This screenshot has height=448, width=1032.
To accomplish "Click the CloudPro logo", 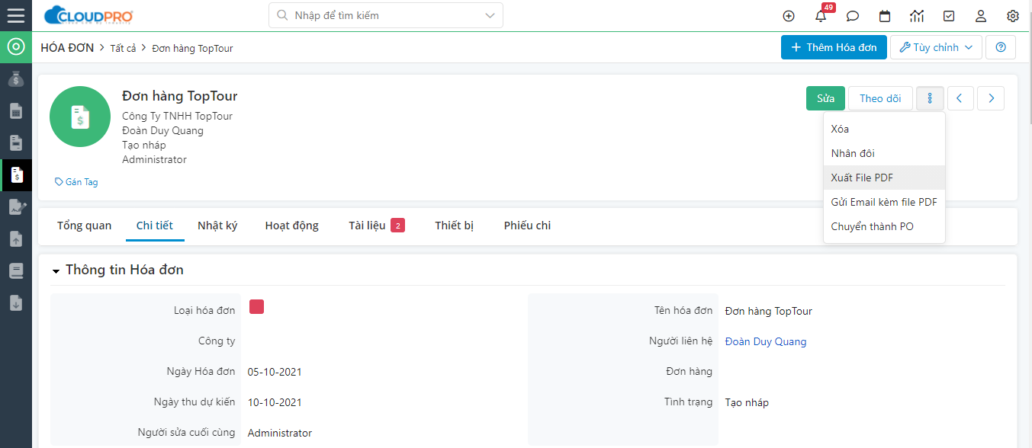I will (88, 15).
